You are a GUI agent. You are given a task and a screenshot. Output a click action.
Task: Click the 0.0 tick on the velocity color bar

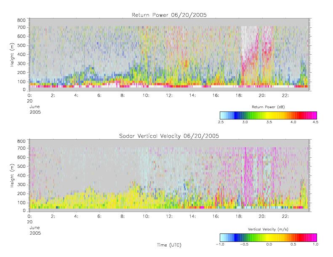[x=269, y=244]
